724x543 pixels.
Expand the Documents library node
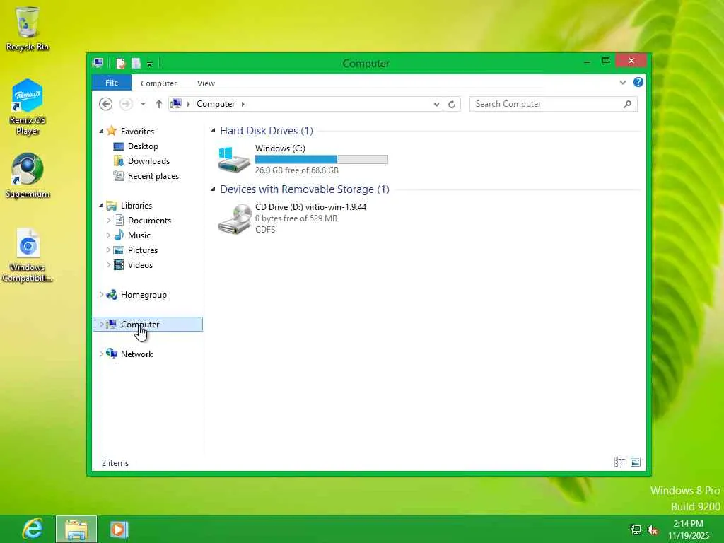[108, 221]
